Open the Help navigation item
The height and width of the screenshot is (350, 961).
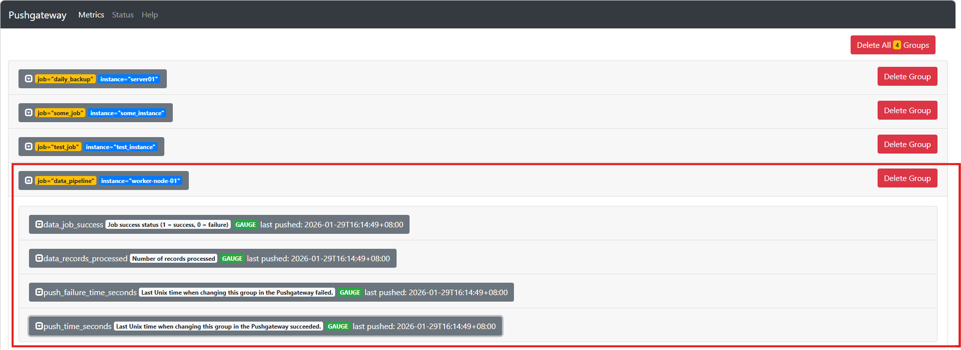pos(149,15)
